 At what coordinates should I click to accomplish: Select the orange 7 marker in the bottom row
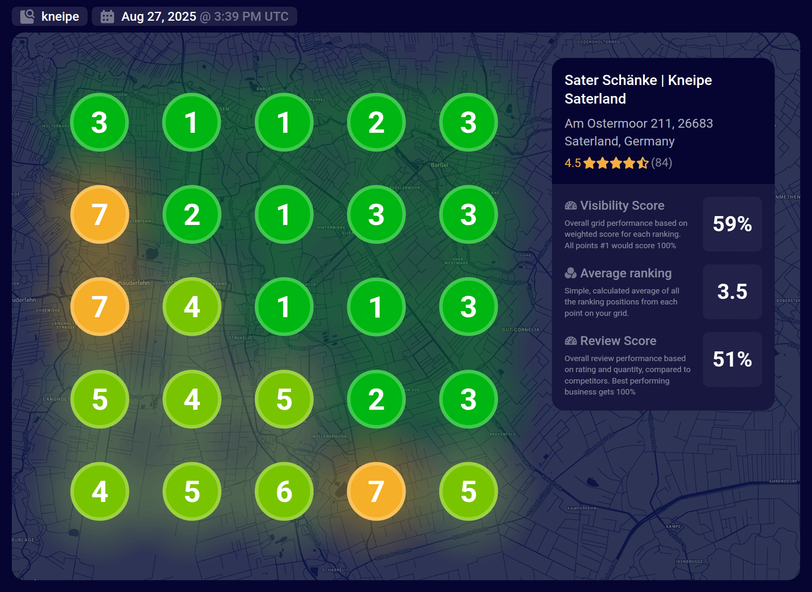(376, 491)
